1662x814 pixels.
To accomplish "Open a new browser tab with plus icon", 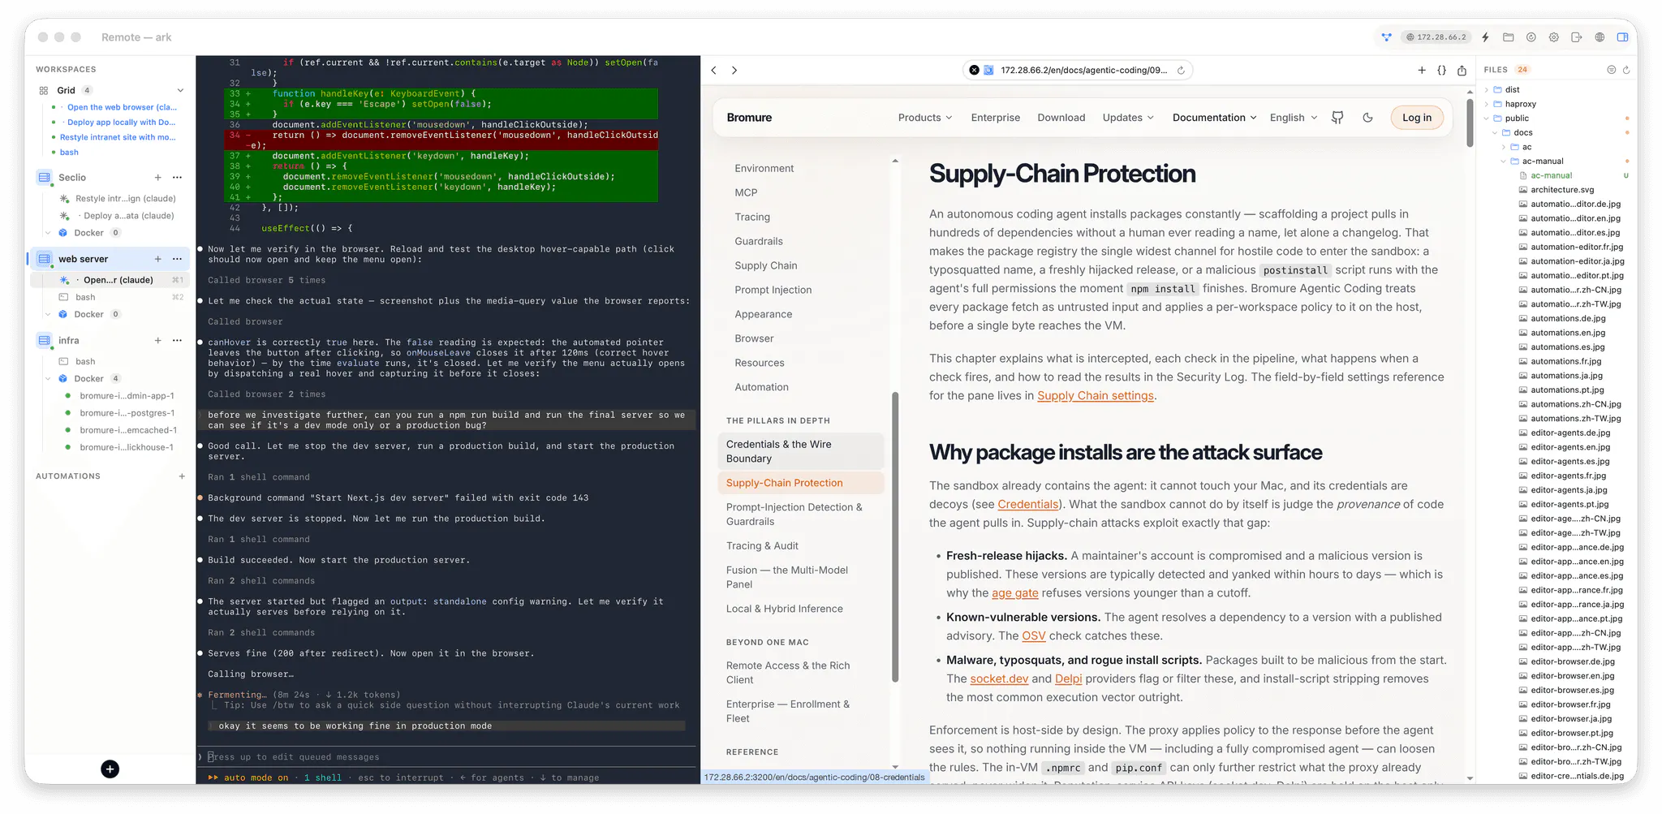I will click(x=1422, y=71).
